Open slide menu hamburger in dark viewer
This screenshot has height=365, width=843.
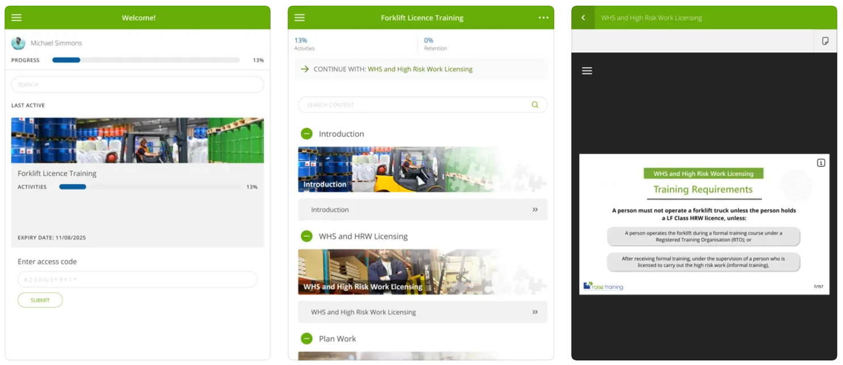(x=587, y=71)
